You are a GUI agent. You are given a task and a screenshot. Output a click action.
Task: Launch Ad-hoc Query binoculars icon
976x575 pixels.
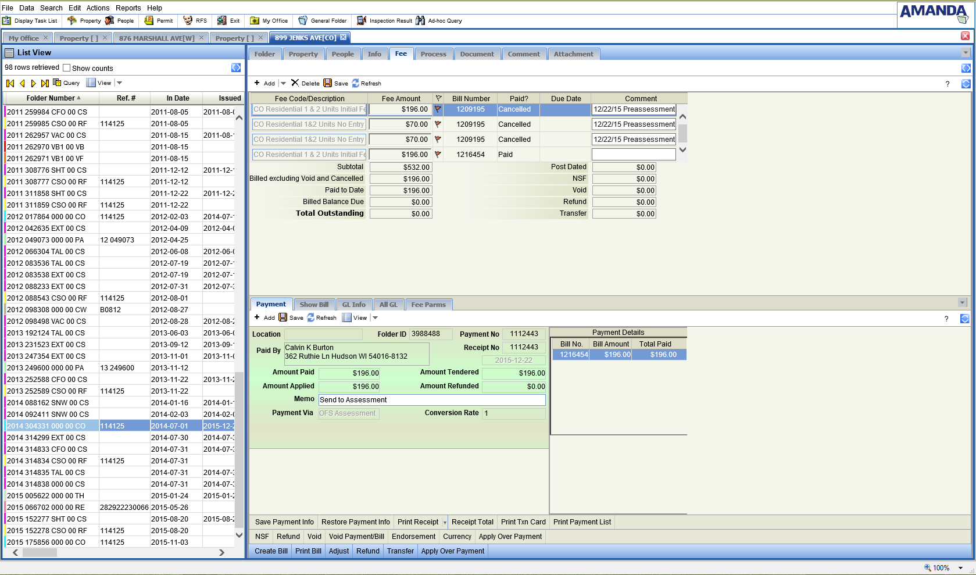tap(420, 21)
